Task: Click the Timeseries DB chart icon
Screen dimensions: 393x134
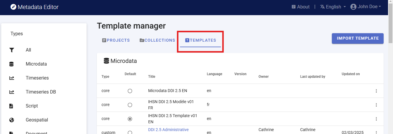Action: coord(12,92)
